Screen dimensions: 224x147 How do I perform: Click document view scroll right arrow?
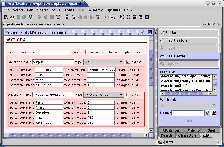(x=146, y=135)
